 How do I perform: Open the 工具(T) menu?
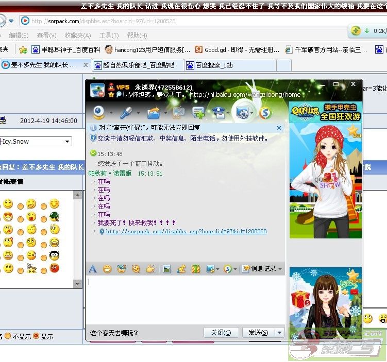coord(109,36)
